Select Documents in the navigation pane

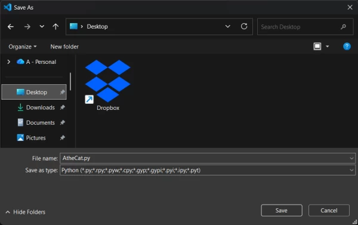click(x=36, y=123)
